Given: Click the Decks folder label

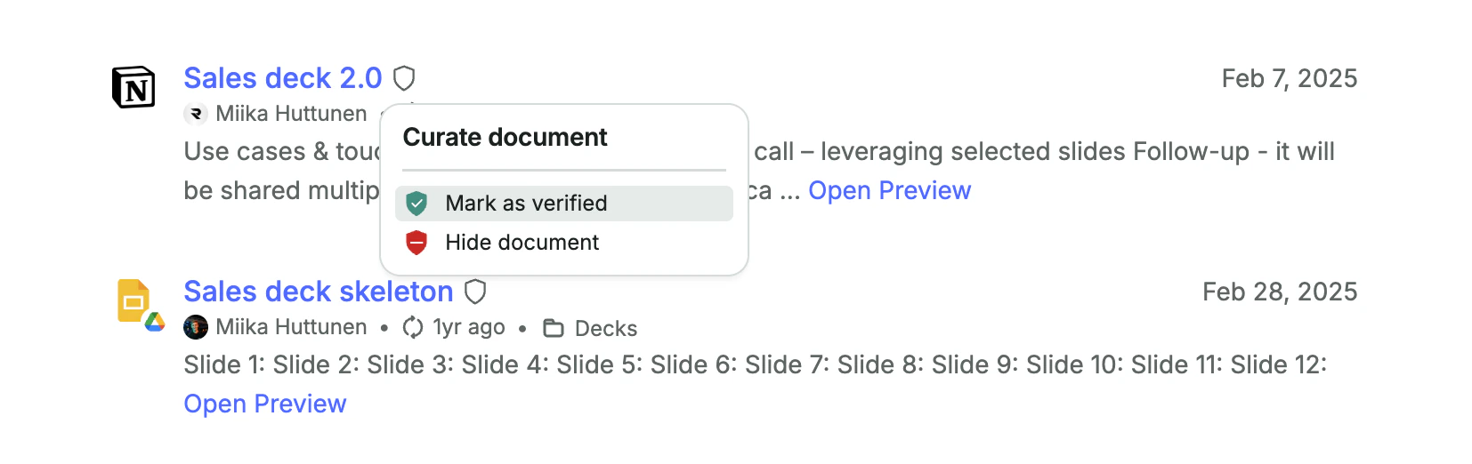Looking at the screenshot, I should (605, 329).
